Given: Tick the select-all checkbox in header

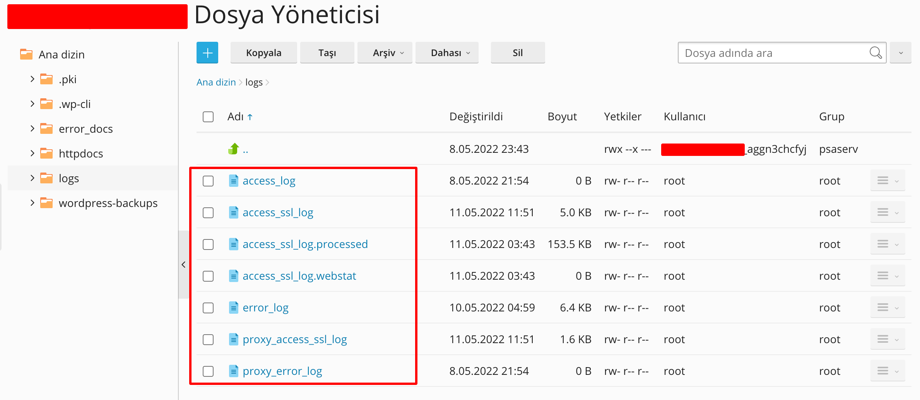Looking at the screenshot, I should [208, 117].
